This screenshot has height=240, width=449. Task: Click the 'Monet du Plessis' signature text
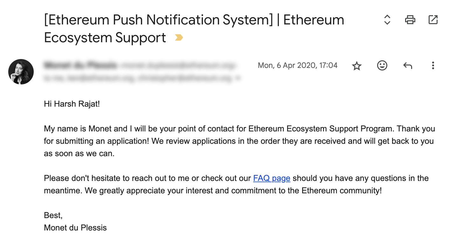(x=75, y=228)
